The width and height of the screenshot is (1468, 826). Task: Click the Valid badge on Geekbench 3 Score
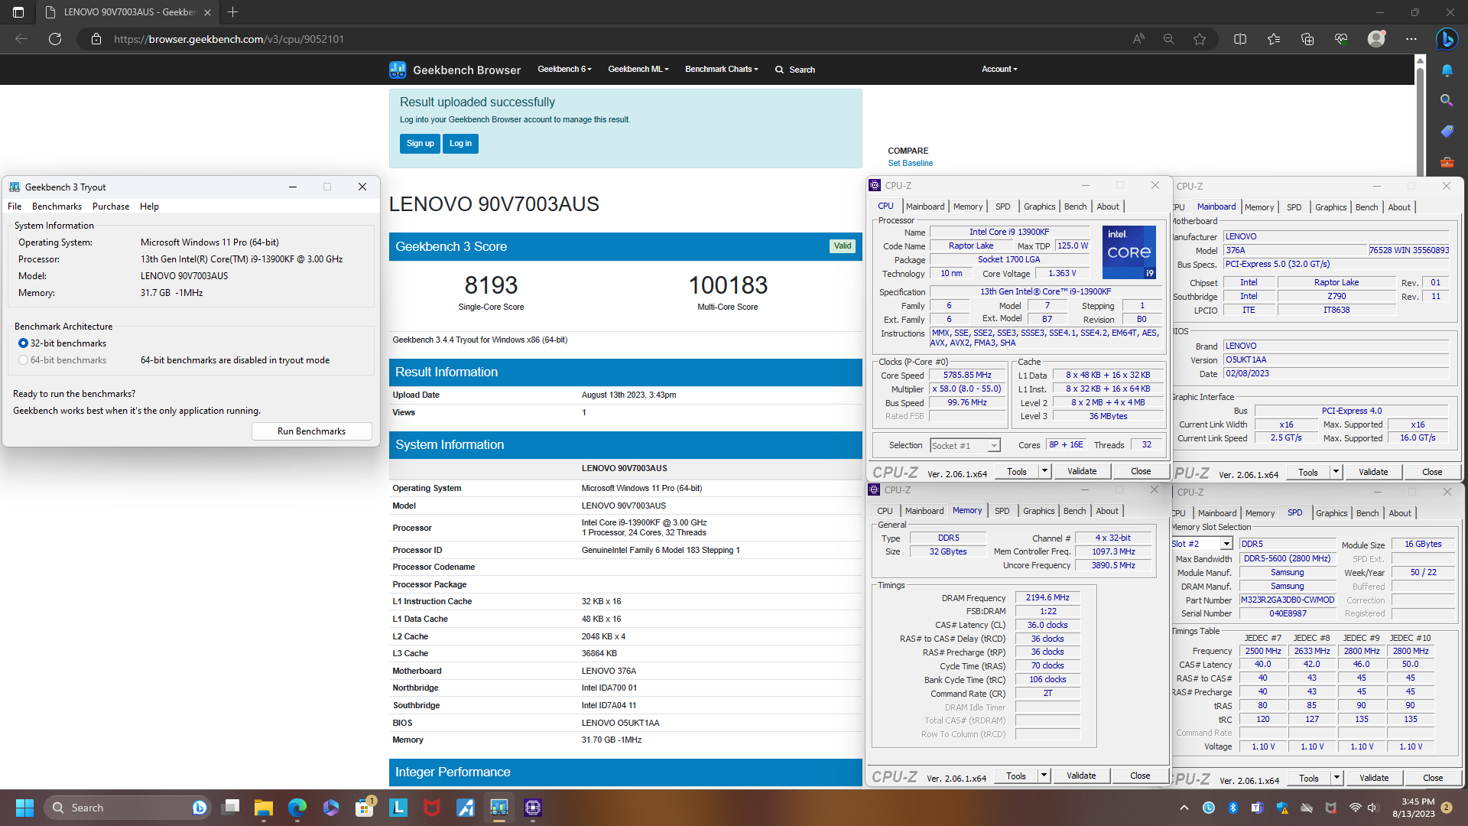(842, 246)
